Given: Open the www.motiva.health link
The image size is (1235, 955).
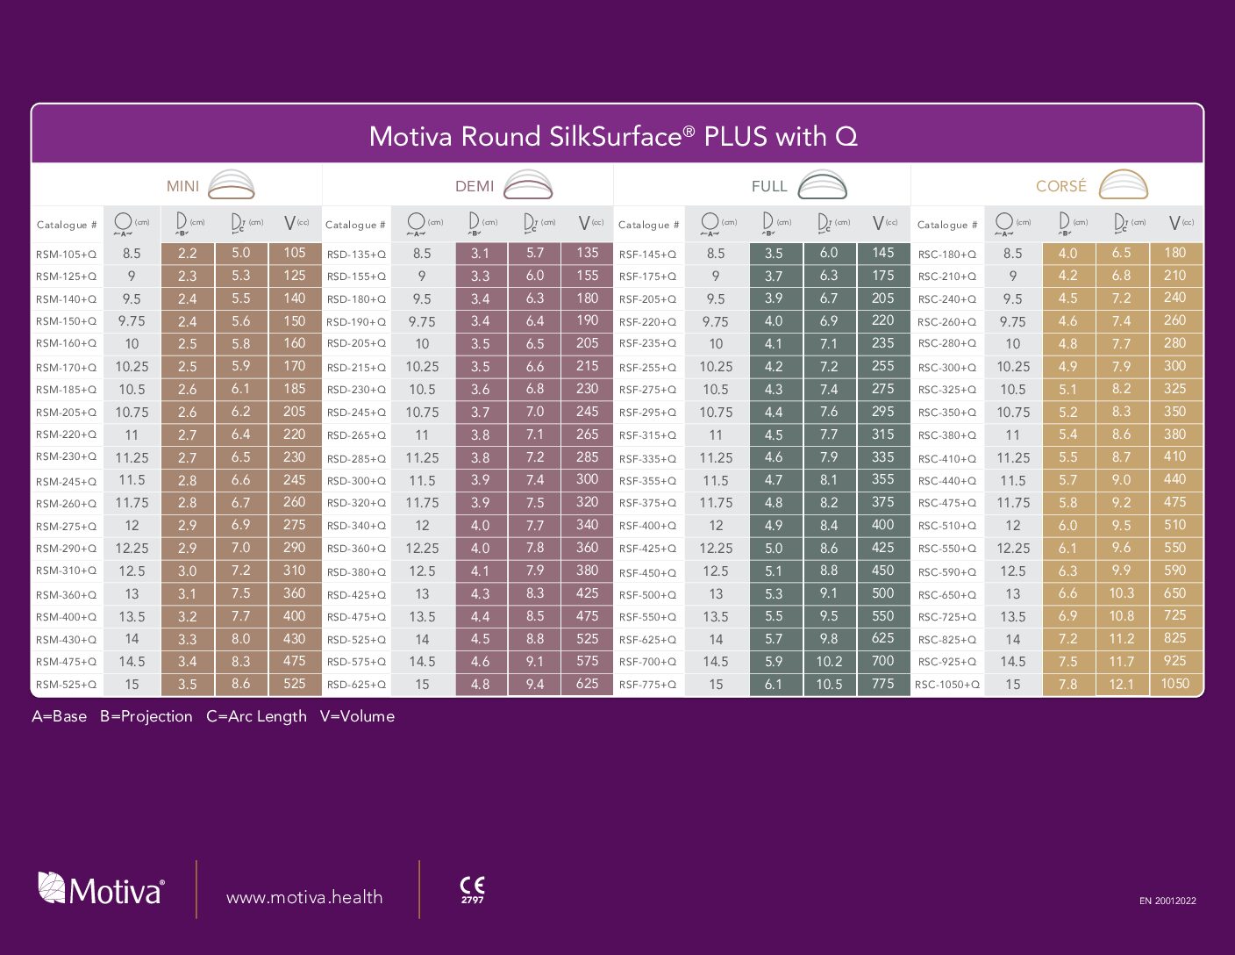Looking at the screenshot, I should click(304, 897).
